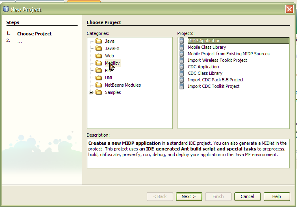Click the Import CDC Pack 5.5 Project icon
Image resolution: width=297 pixels, height=207 pixels.
point(182,80)
